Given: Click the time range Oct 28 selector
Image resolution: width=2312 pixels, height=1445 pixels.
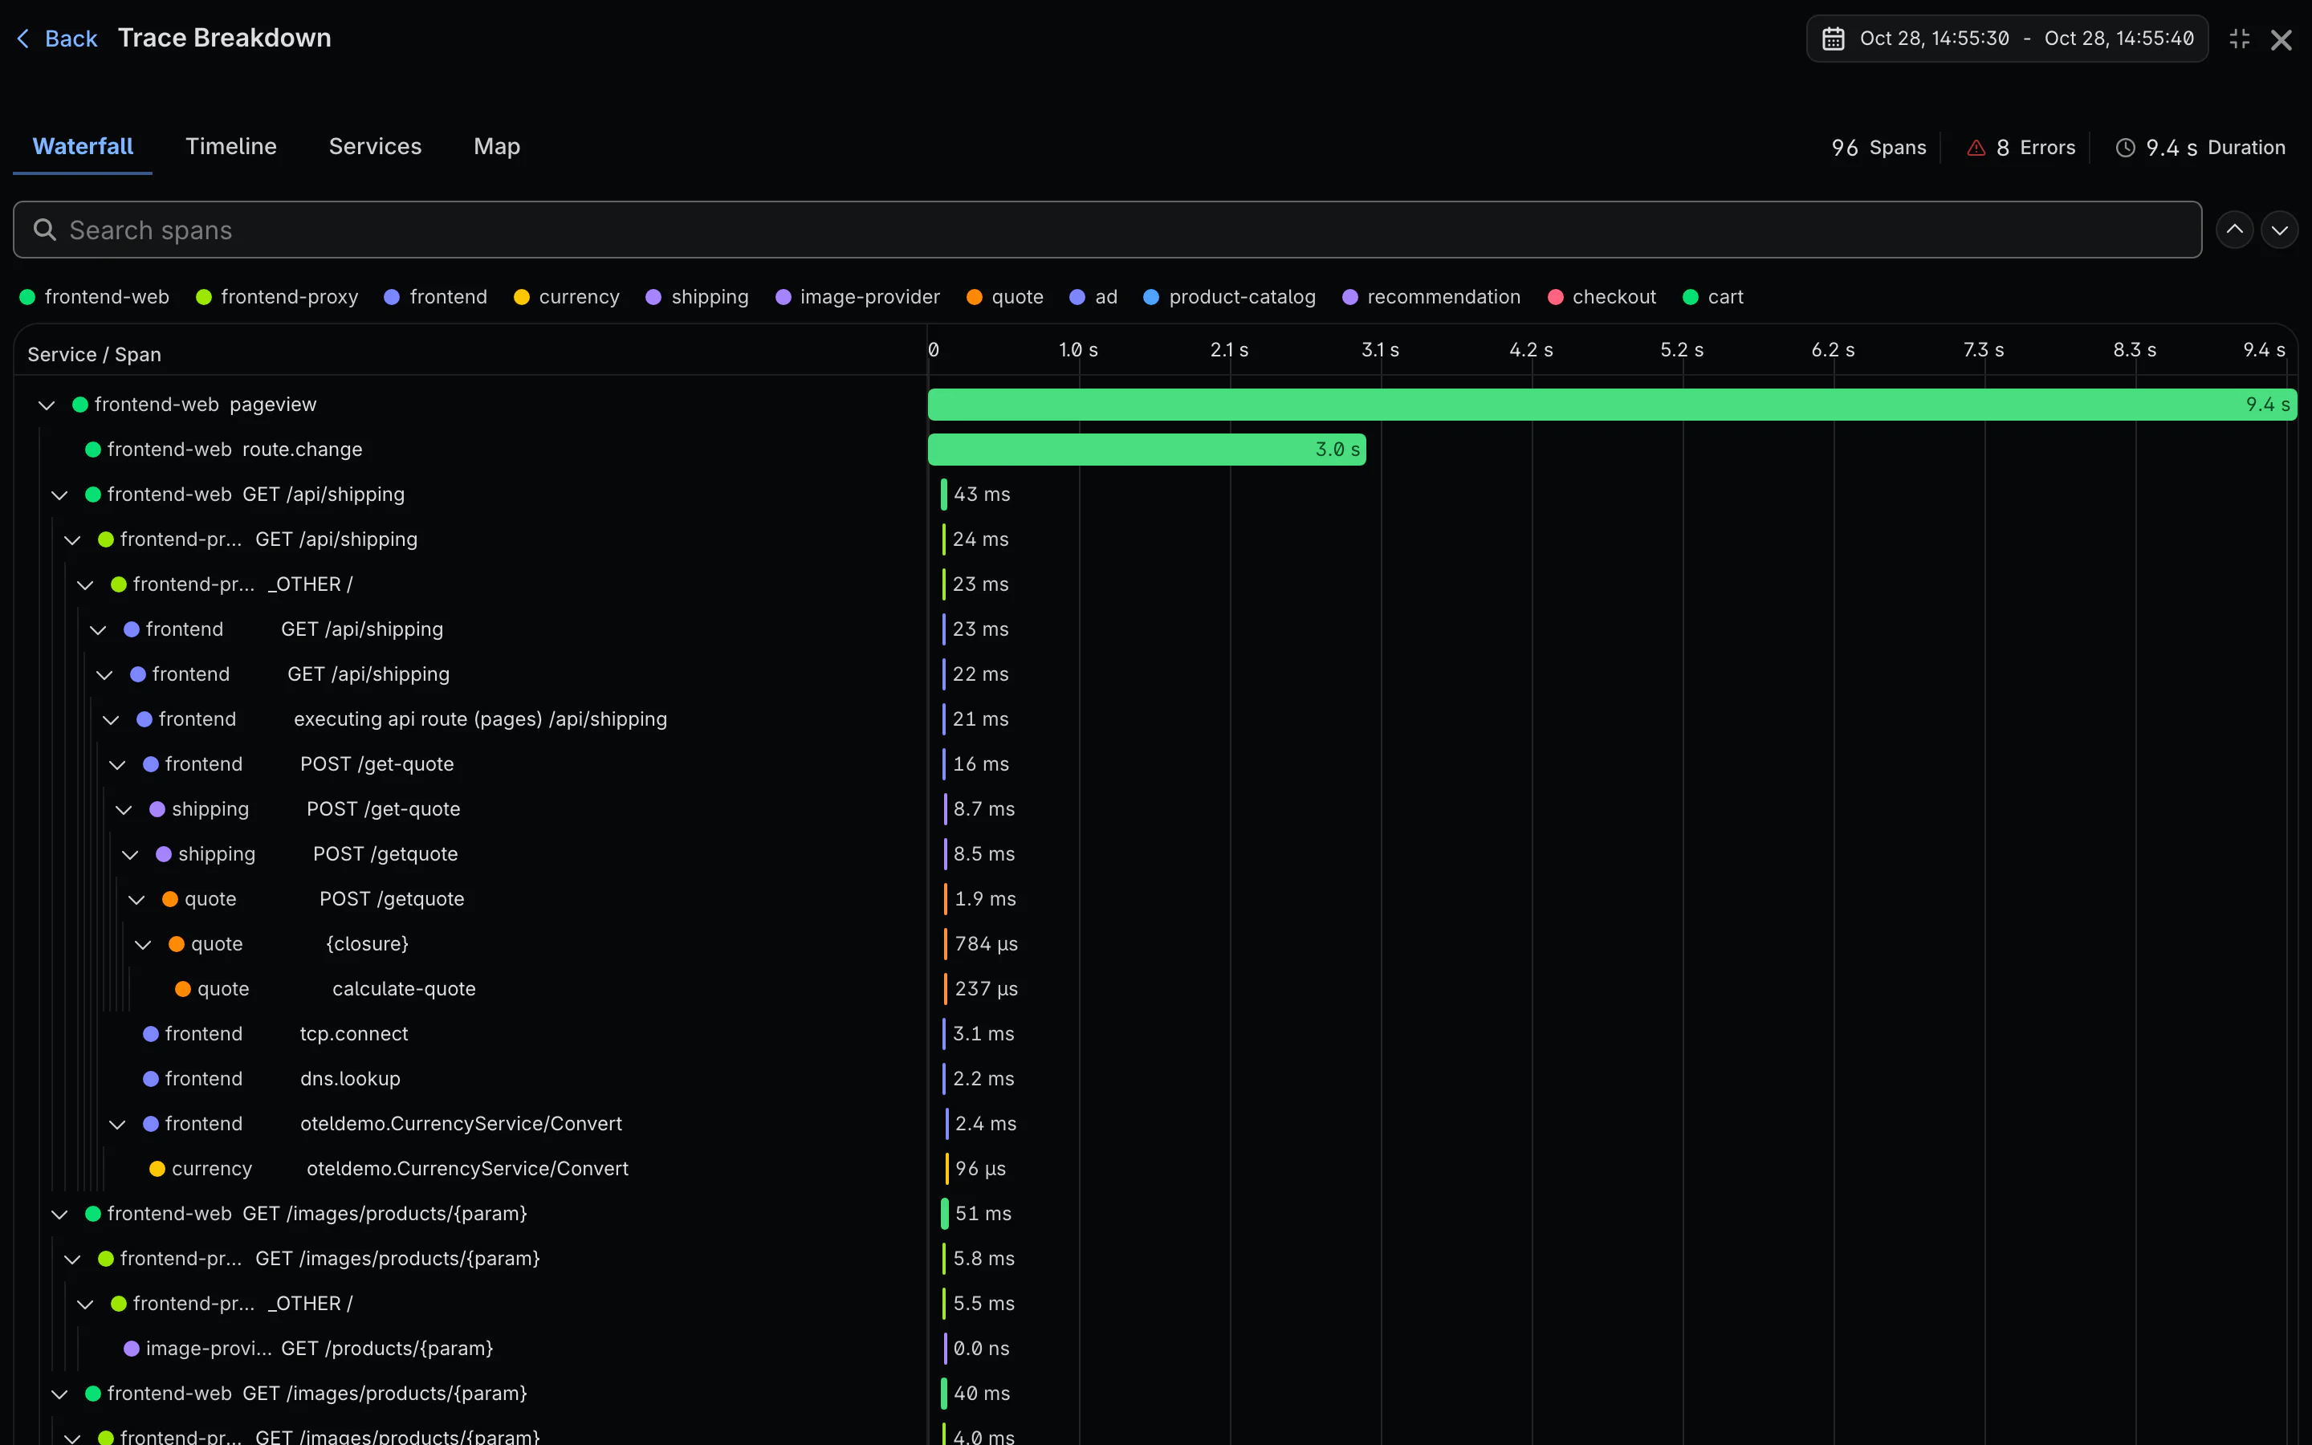Looking at the screenshot, I should click(2007, 39).
